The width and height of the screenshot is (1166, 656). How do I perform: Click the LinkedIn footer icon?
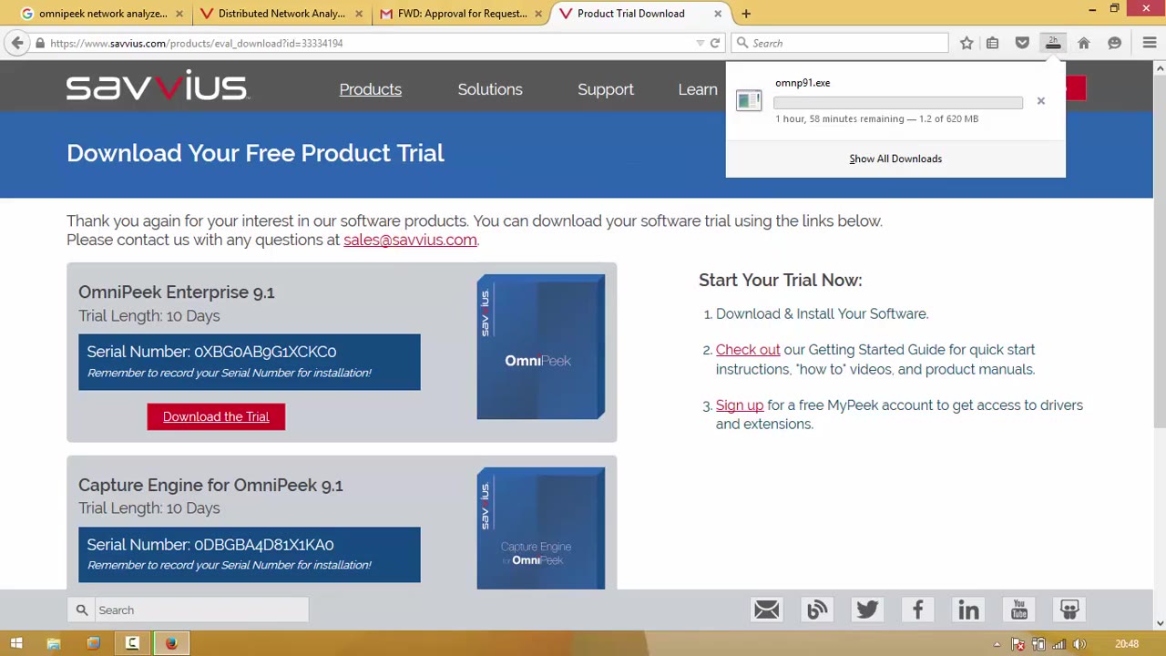point(968,610)
